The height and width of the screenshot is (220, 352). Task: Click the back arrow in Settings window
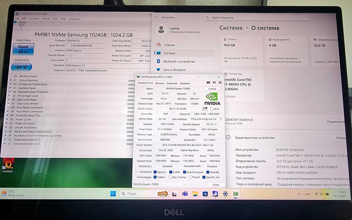(x=157, y=17)
